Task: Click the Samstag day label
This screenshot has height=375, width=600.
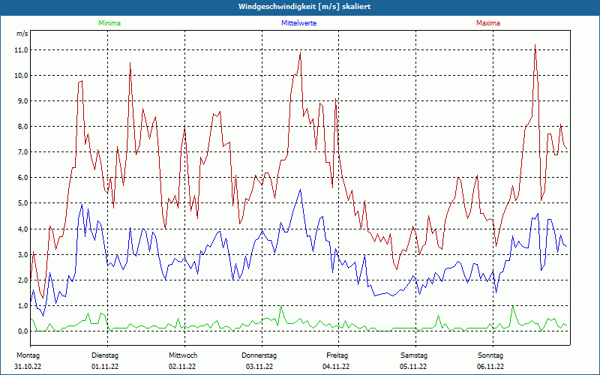Action: pos(414,355)
